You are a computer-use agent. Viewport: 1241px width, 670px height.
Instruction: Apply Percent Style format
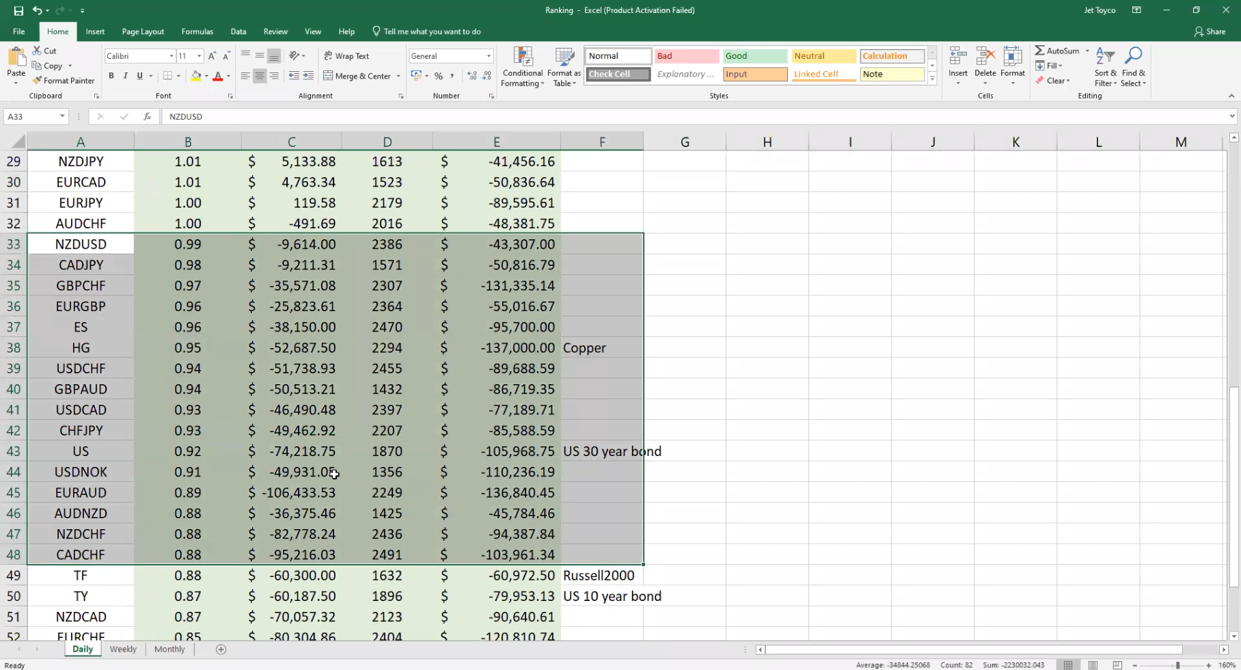click(438, 76)
